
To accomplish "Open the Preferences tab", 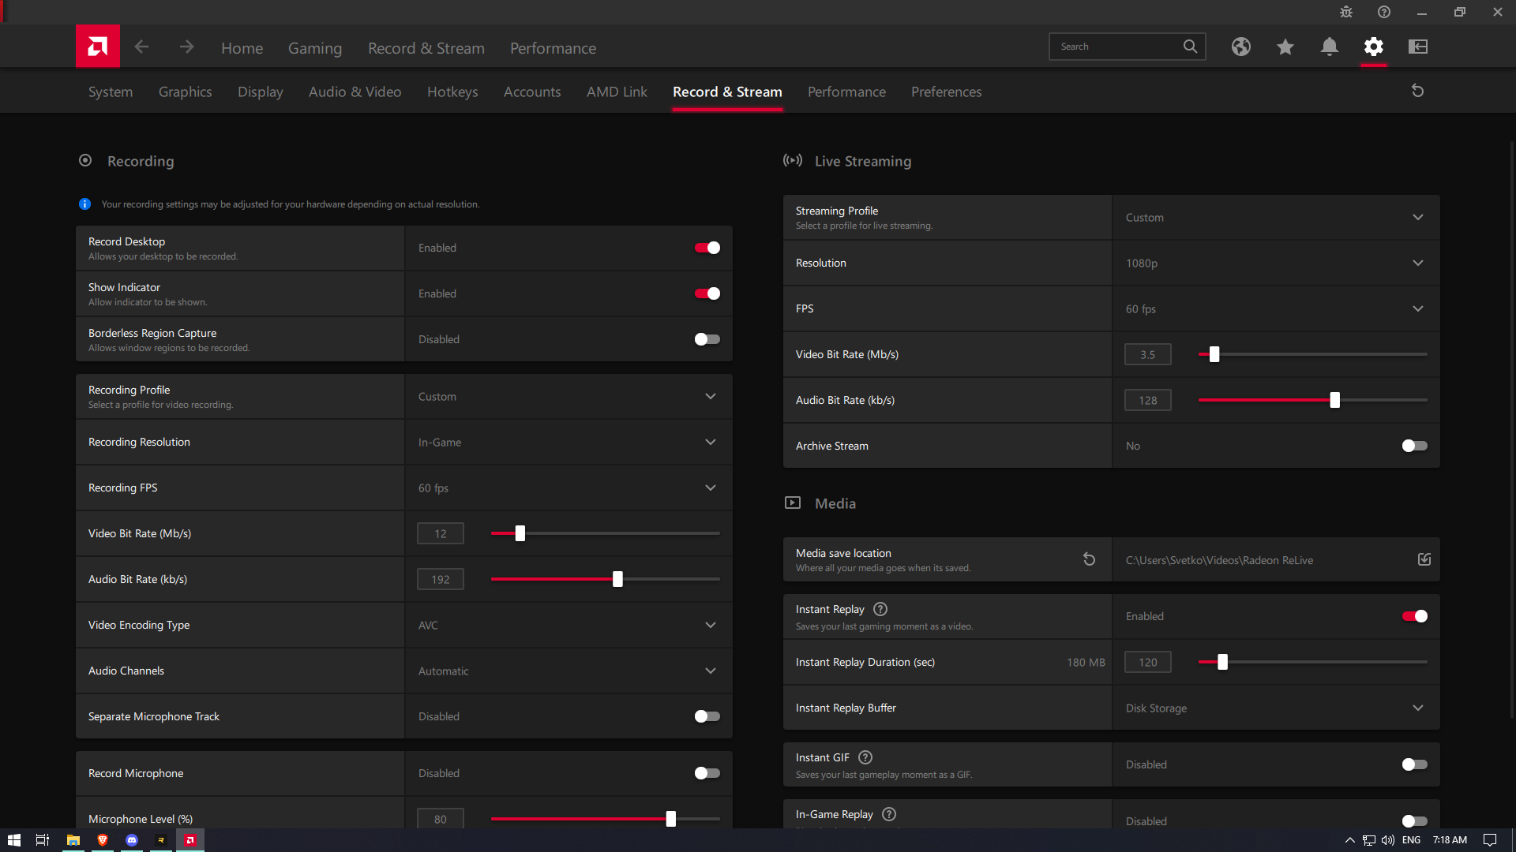I will 947,92.
